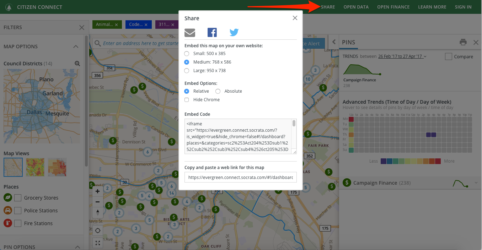The width and height of the screenshot is (482, 250).
Task: Choose Relative embed option
Action: point(187,91)
